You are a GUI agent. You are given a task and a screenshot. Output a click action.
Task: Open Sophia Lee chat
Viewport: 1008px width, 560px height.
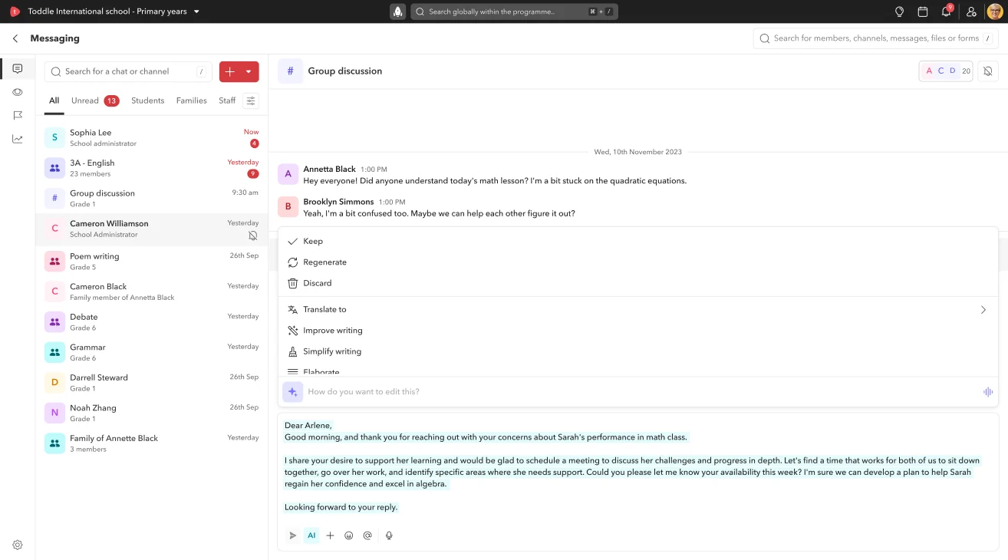coord(152,137)
